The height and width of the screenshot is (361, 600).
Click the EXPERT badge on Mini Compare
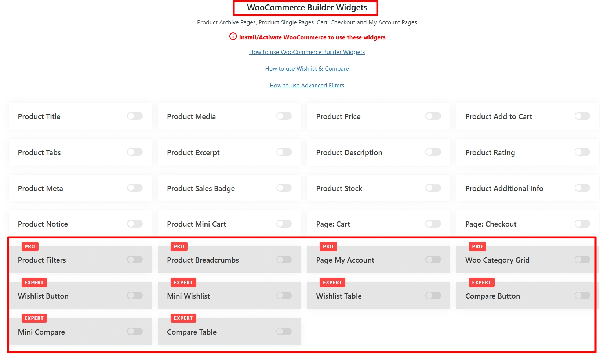[34, 318]
